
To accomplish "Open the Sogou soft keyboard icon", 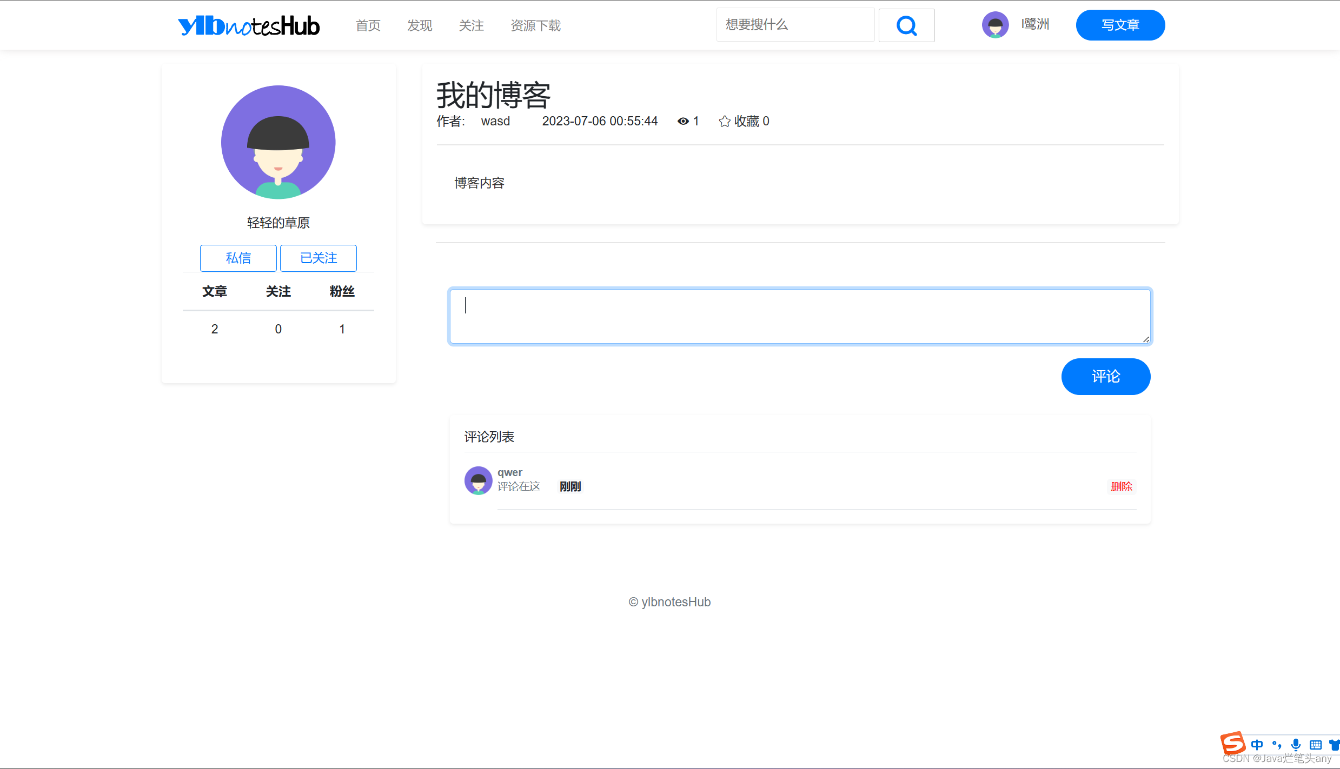I will 1316,745.
